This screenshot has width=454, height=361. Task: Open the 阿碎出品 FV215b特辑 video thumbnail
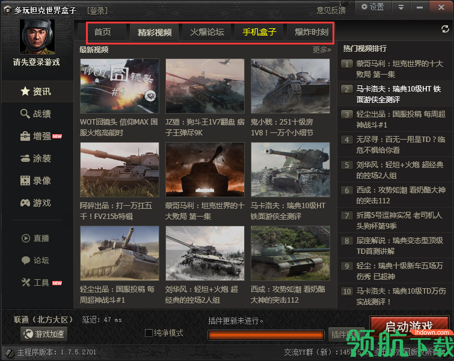coord(120,170)
